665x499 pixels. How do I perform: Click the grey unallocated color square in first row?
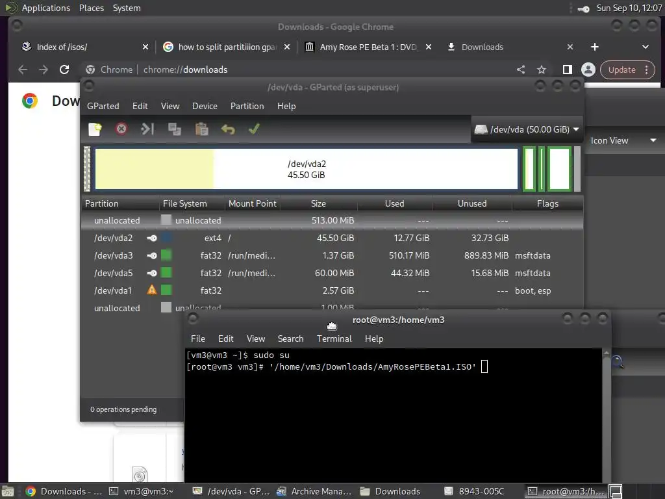pos(166,220)
